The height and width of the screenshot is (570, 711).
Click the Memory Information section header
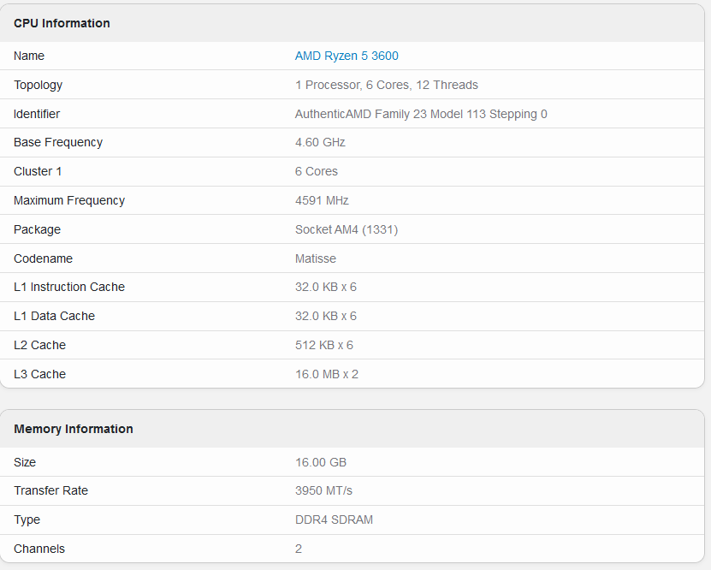click(x=74, y=429)
